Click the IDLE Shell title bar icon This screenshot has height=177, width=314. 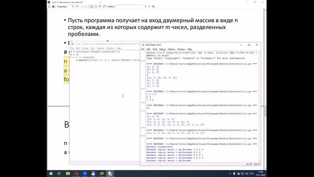(143, 45)
